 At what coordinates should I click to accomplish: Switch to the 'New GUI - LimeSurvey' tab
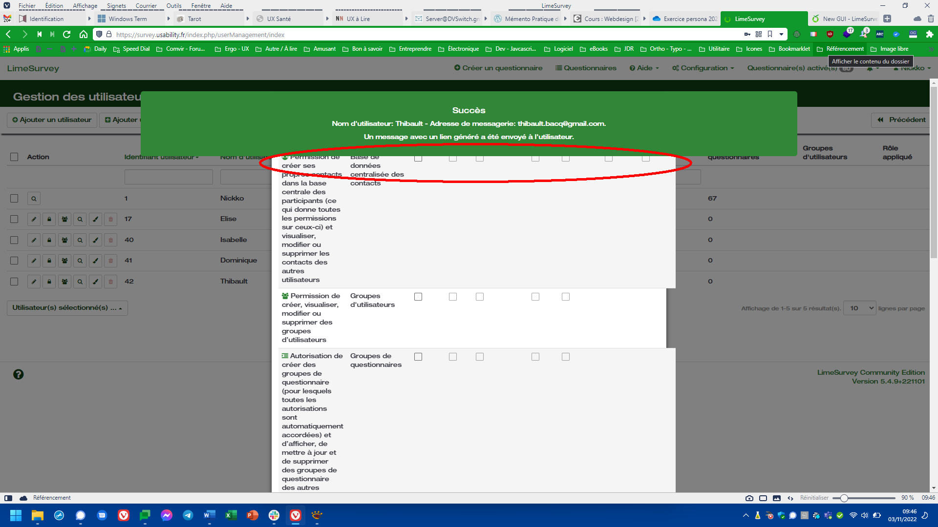click(x=848, y=19)
